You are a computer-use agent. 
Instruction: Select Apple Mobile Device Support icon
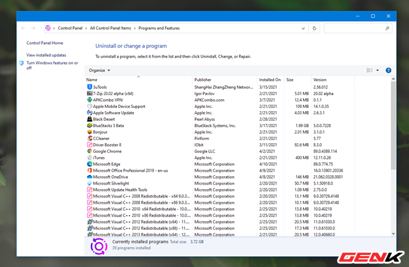click(89, 106)
